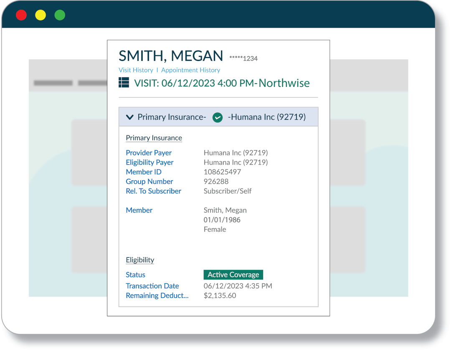Select the Eligibility Payer field label
The image size is (451, 351).
pyautogui.click(x=149, y=163)
